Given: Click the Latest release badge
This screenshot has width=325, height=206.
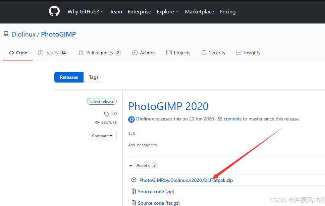Looking at the screenshot, I should coord(102,102).
